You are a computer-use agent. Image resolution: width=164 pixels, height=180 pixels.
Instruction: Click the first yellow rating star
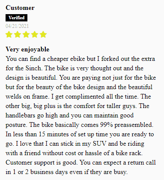[9, 34]
